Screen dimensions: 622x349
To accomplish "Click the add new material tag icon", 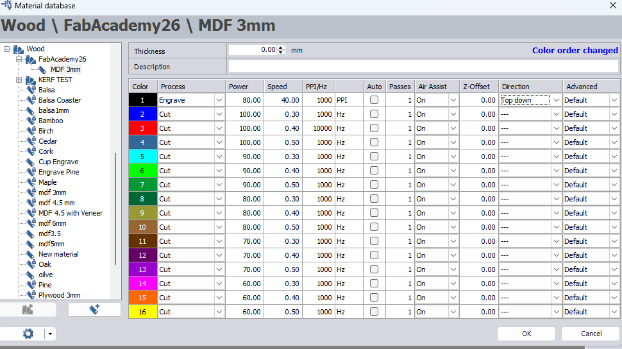I will [94, 309].
